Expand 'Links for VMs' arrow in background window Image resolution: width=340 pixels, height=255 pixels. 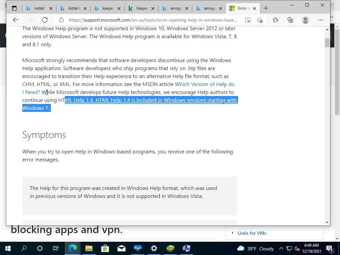click(232, 233)
